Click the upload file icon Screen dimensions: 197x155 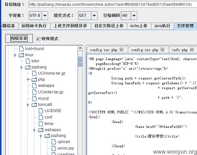point(54,142)
